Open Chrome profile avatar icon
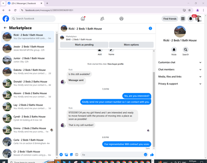The image size is (207, 163). point(197,10)
